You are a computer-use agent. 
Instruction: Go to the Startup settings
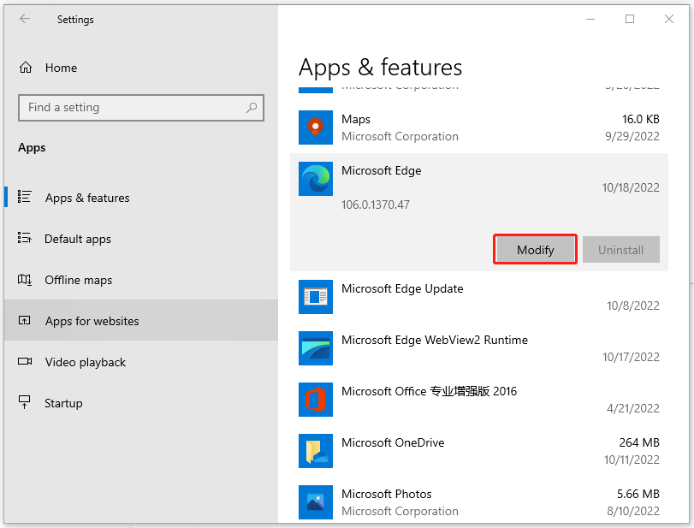(x=64, y=403)
